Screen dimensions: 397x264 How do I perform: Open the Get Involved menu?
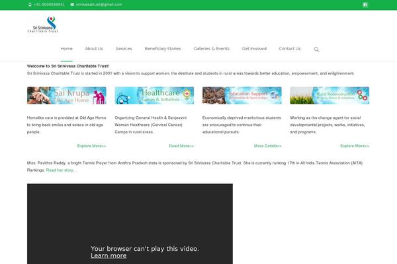254,48
